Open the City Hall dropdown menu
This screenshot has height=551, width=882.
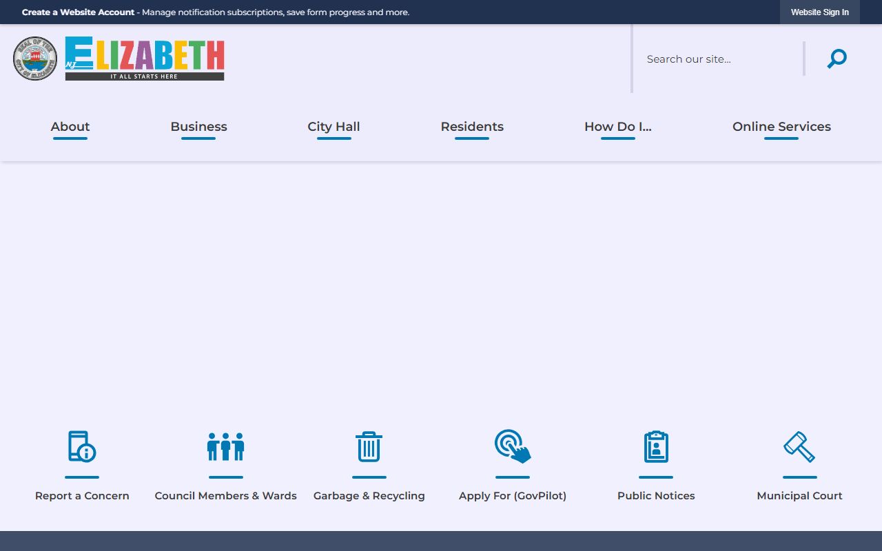pyautogui.click(x=334, y=127)
